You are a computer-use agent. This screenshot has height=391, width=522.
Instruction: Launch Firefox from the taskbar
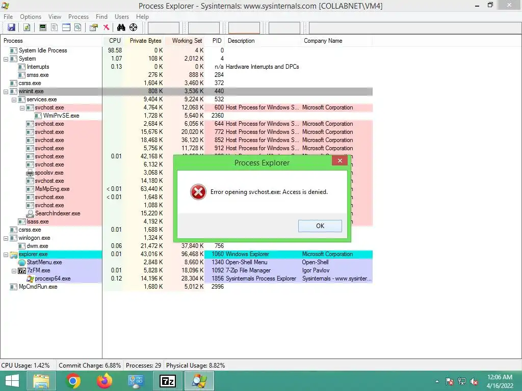point(105,381)
